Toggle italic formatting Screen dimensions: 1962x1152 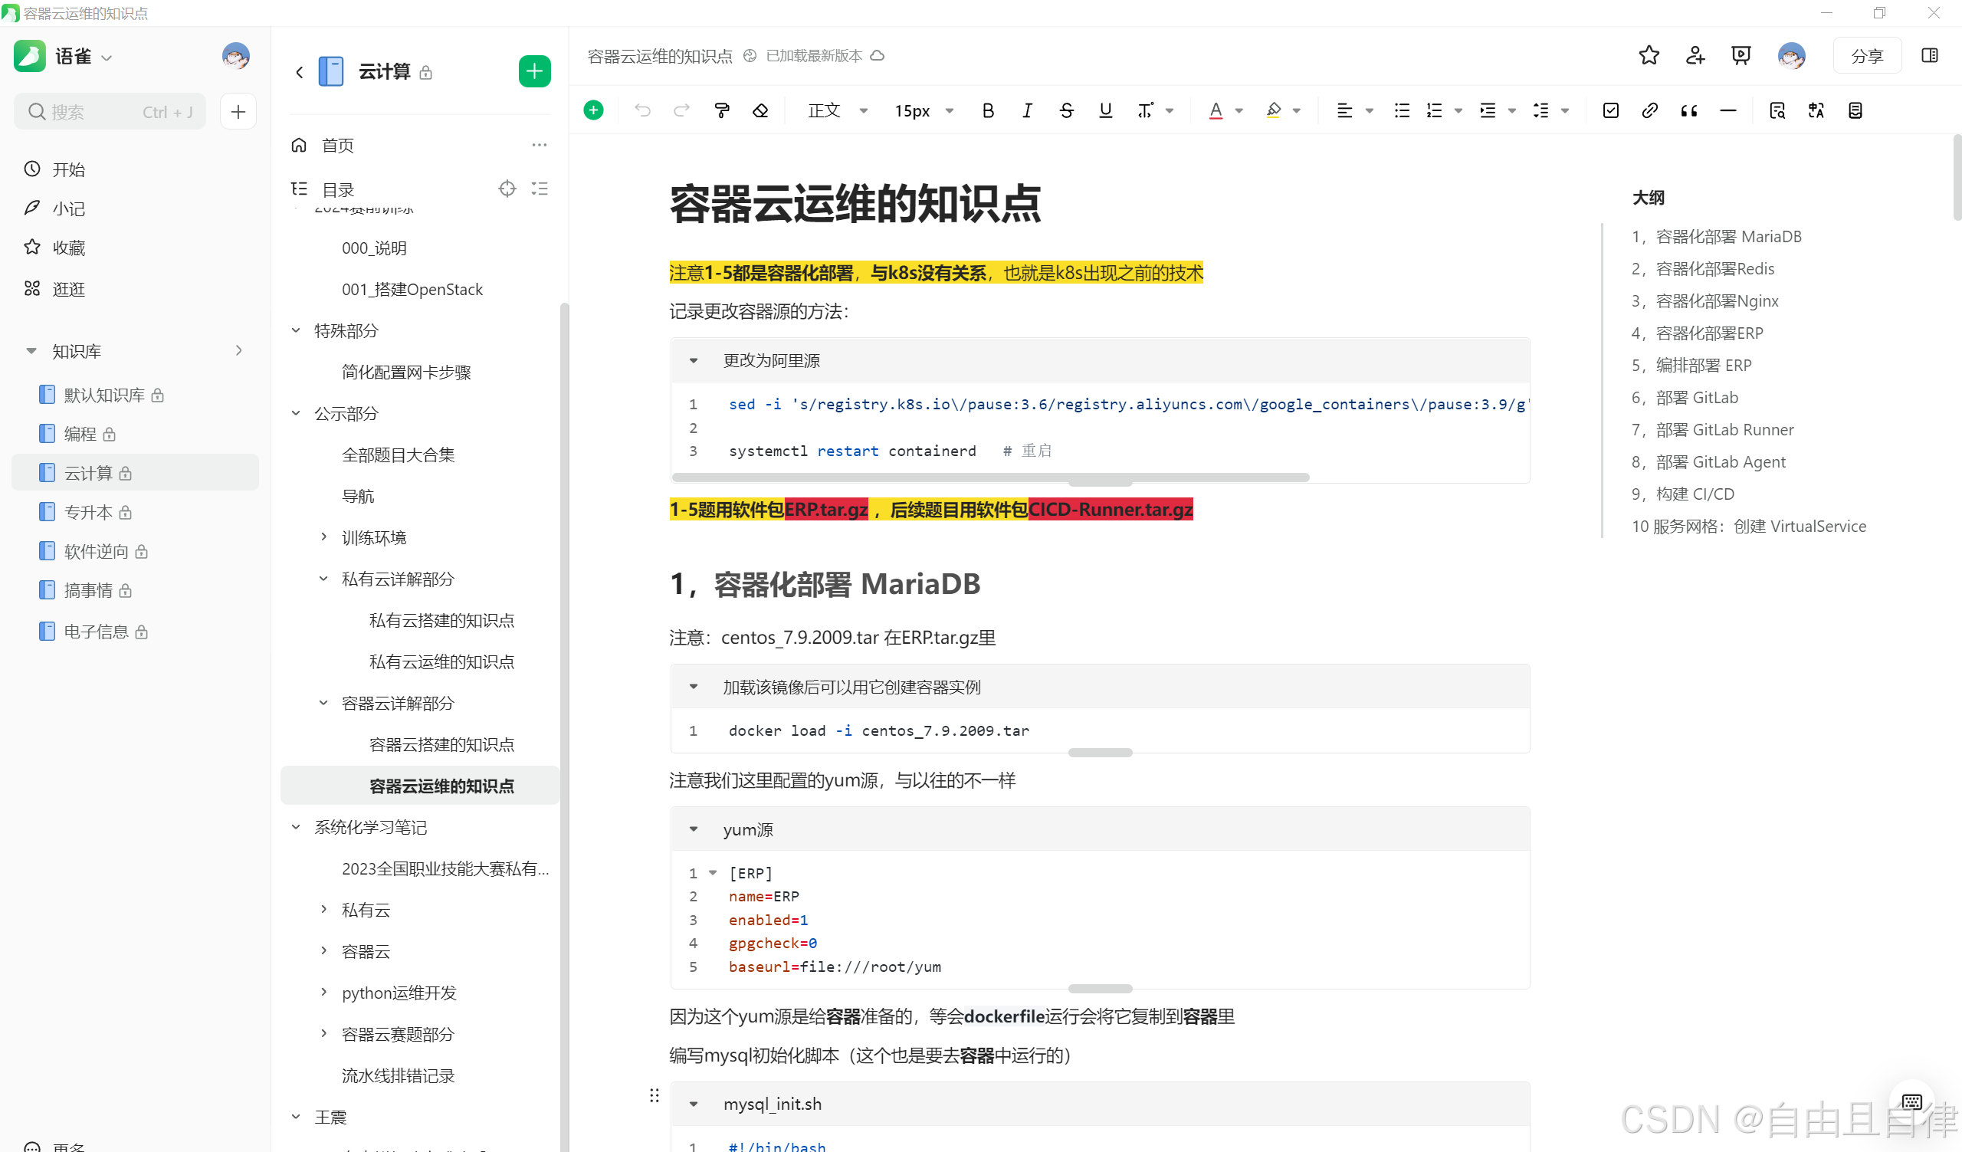tap(1027, 110)
